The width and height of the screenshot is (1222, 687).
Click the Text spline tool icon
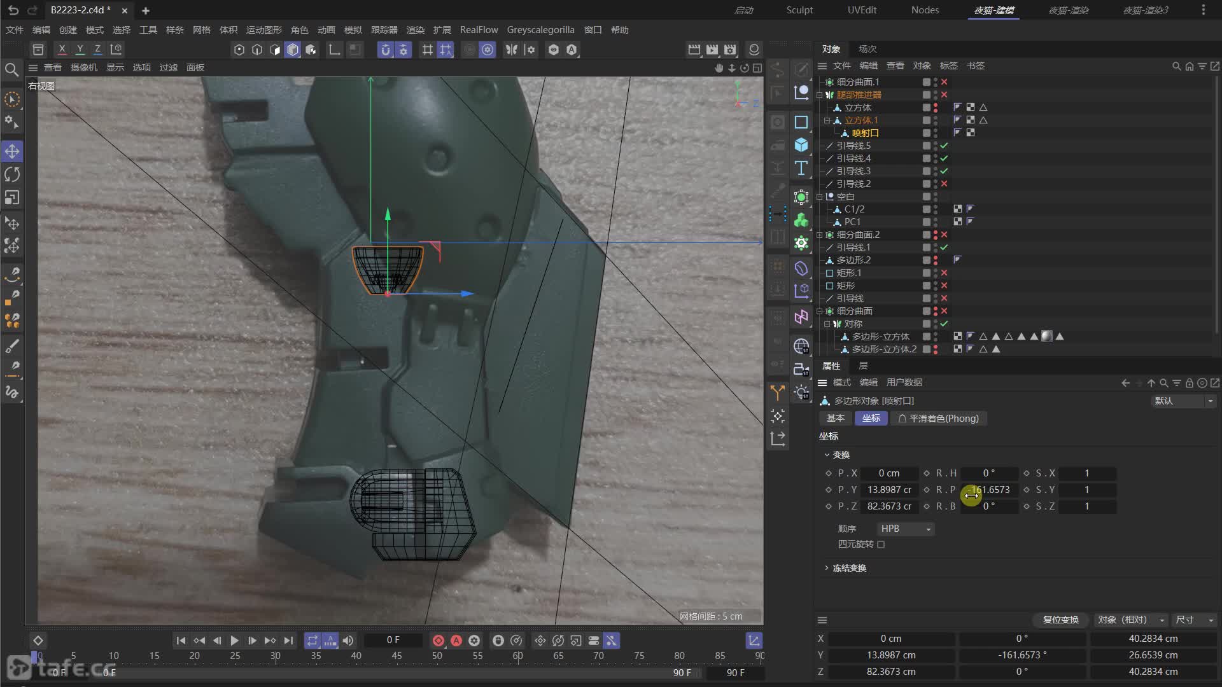click(x=801, y=168)
